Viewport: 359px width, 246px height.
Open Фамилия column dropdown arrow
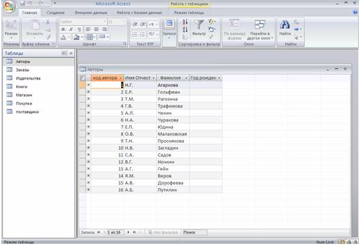186,78
